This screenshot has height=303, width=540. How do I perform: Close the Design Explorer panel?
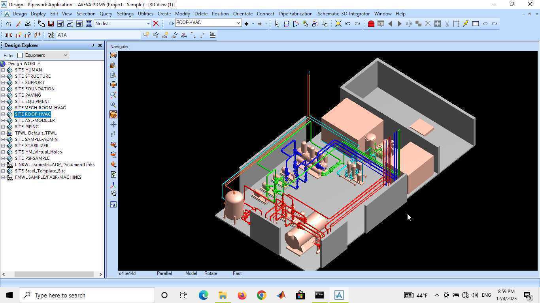click(100, 45)
